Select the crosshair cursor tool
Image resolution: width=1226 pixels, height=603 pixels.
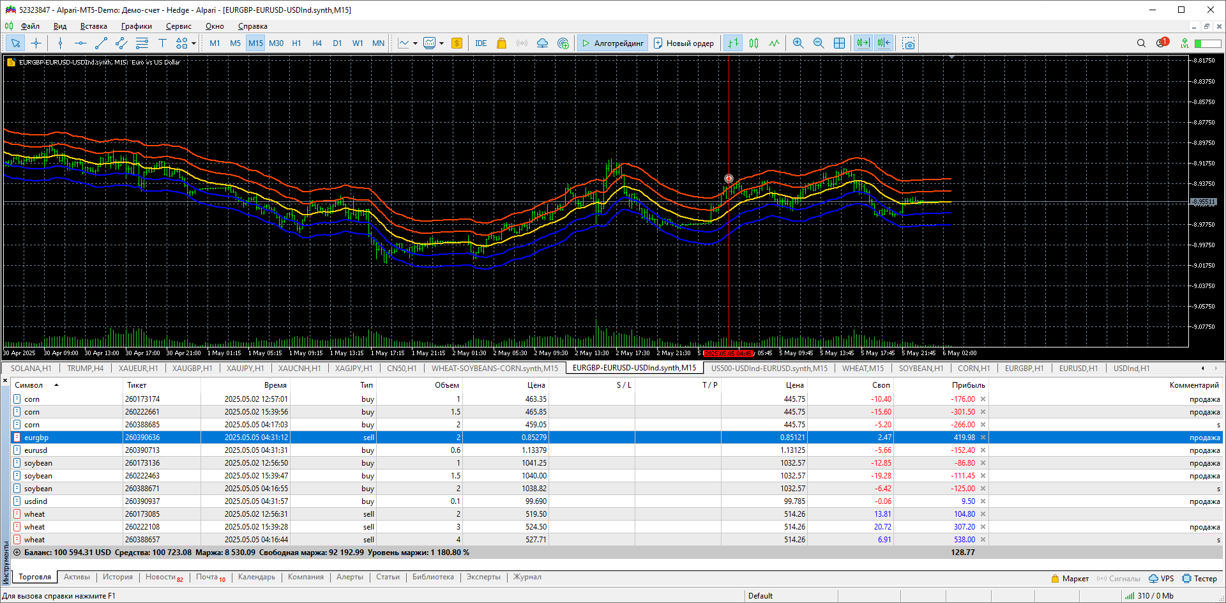point(36,43)
